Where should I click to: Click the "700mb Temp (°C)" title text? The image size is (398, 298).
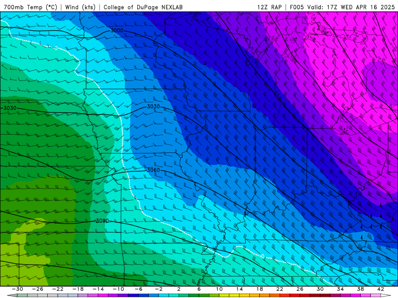pyautogui.click(x=30, y=7)
